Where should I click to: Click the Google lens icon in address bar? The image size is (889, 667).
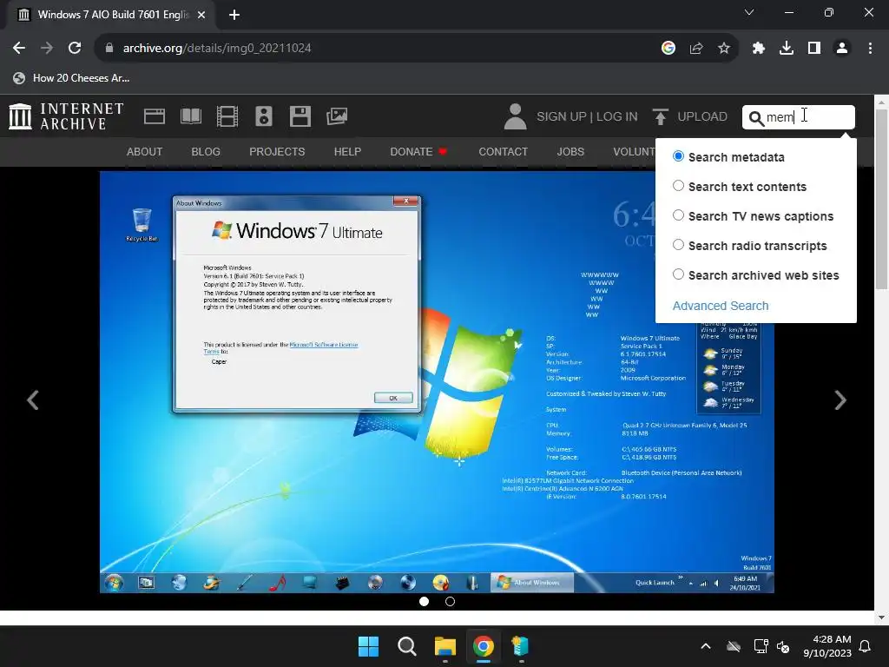[668, 49]
